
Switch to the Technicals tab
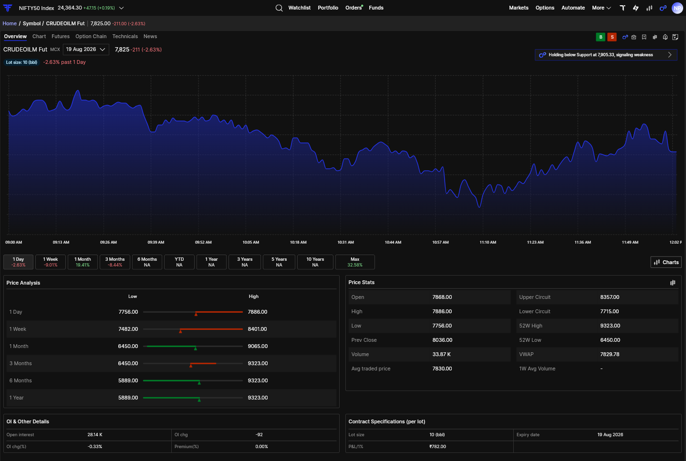125,36
